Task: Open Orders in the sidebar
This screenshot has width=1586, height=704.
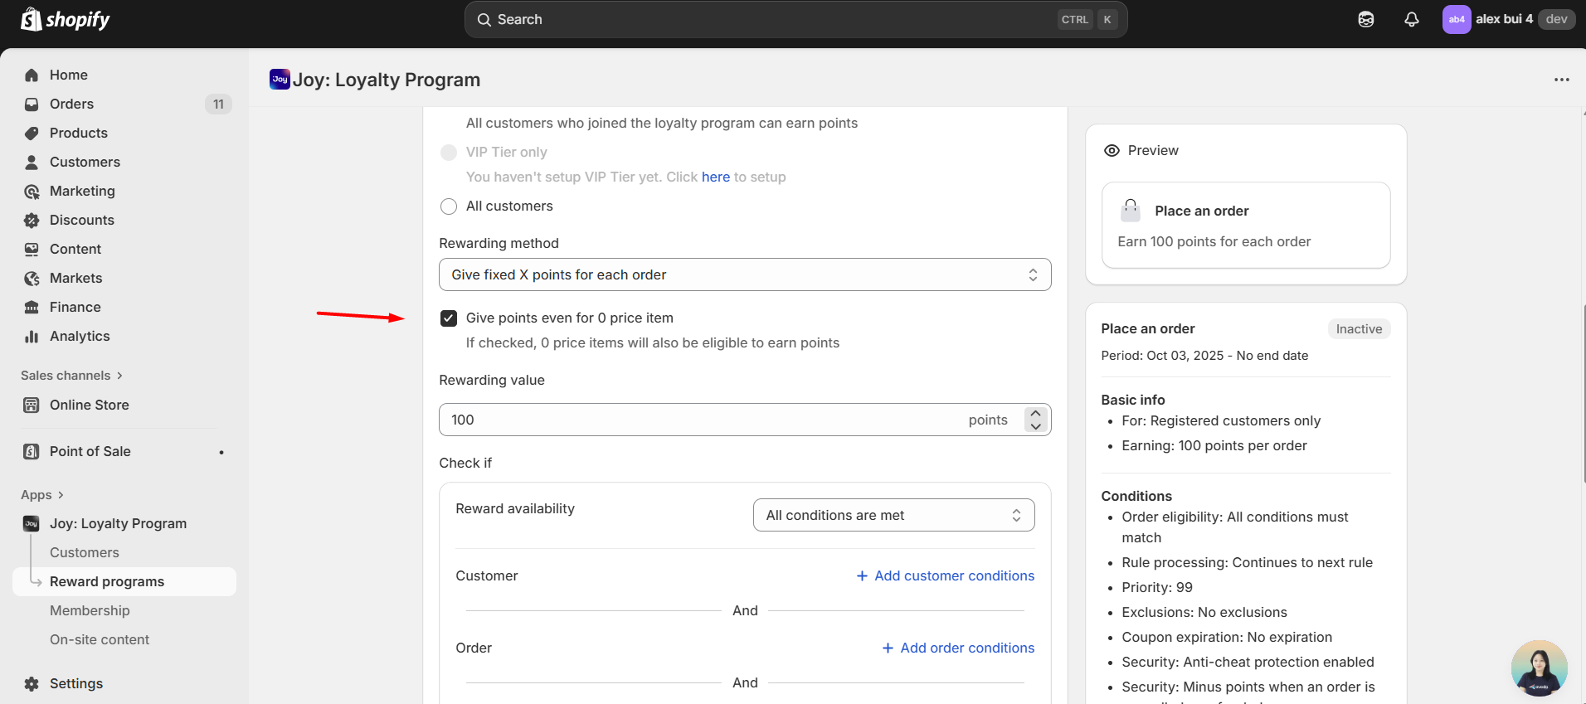Action: click(x=71, y=104)
